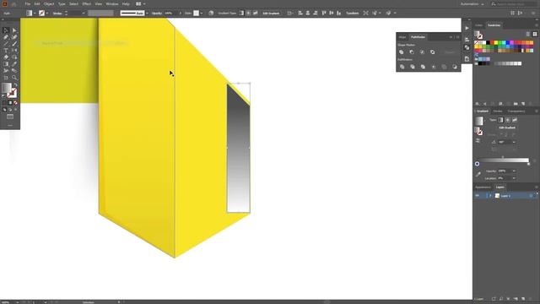Open the Window menu
The image size is (540, 304).
point(111,3)
